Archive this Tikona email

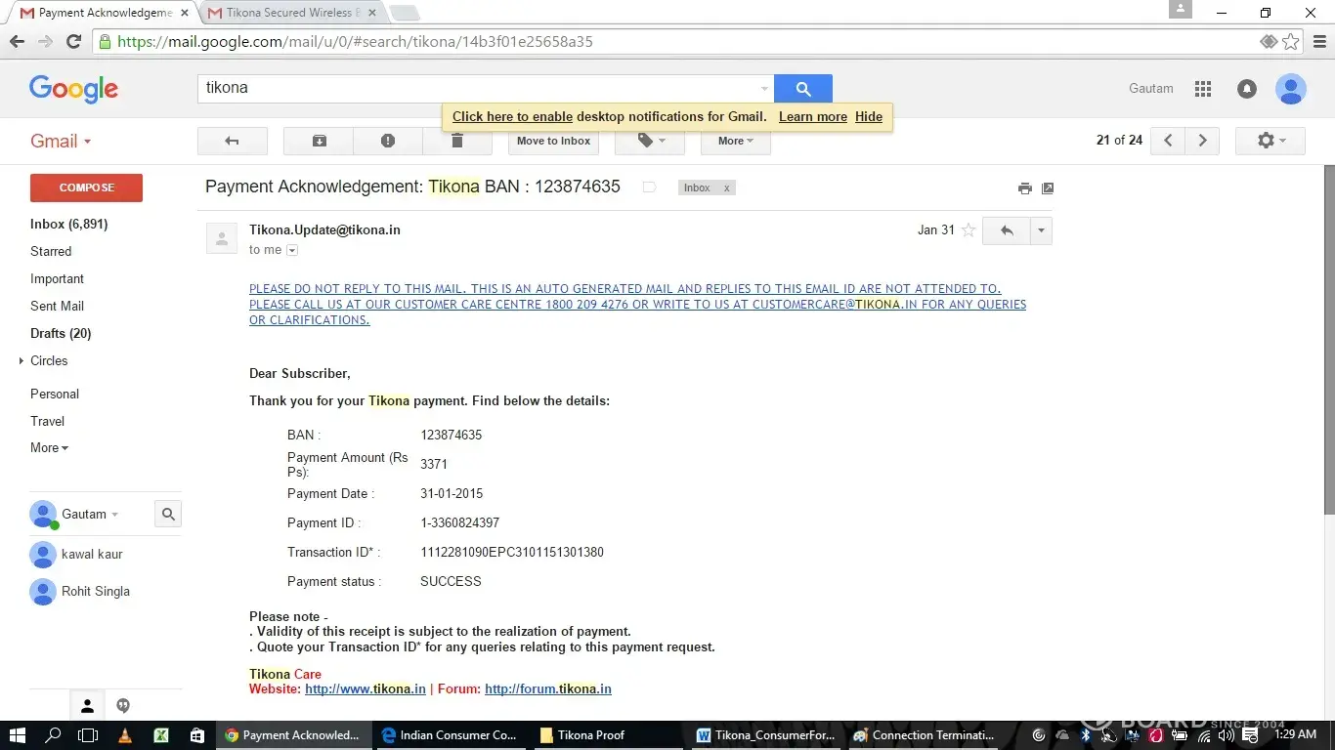coord(319,141)
